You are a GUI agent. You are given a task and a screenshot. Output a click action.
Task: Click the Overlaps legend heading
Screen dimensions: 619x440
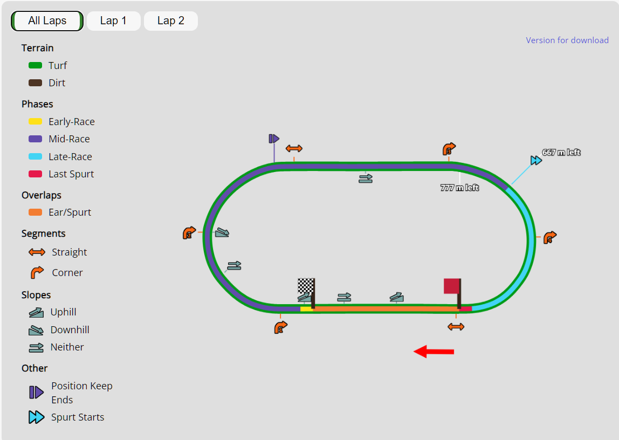[42, 195]
